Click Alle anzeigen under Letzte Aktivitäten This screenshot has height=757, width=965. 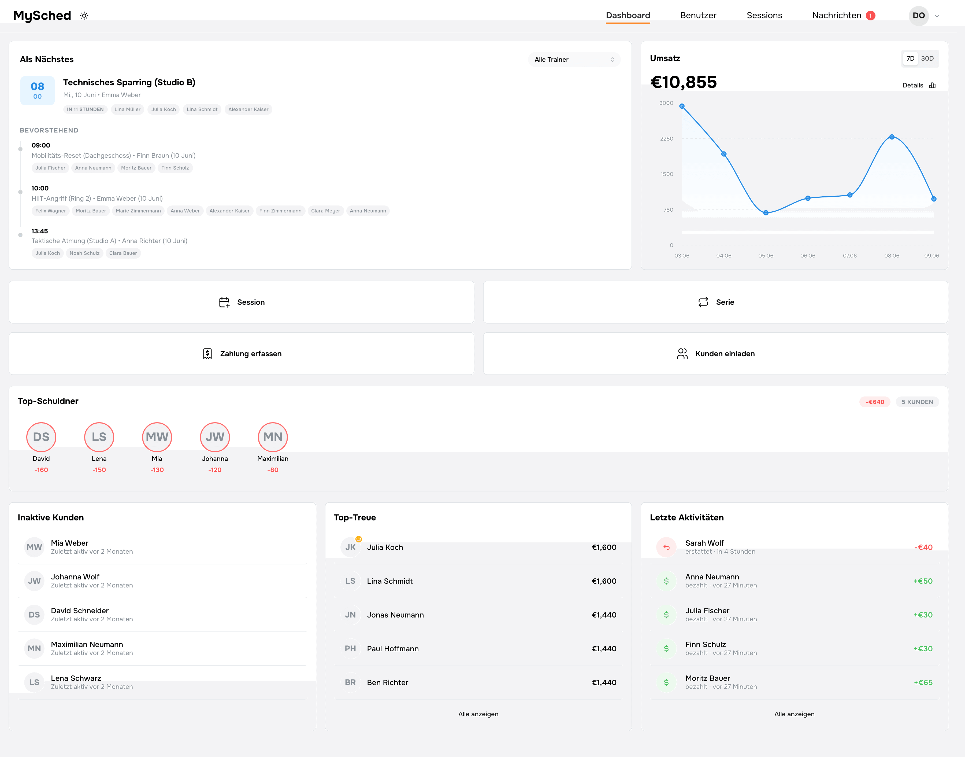(x=794, y=714)
